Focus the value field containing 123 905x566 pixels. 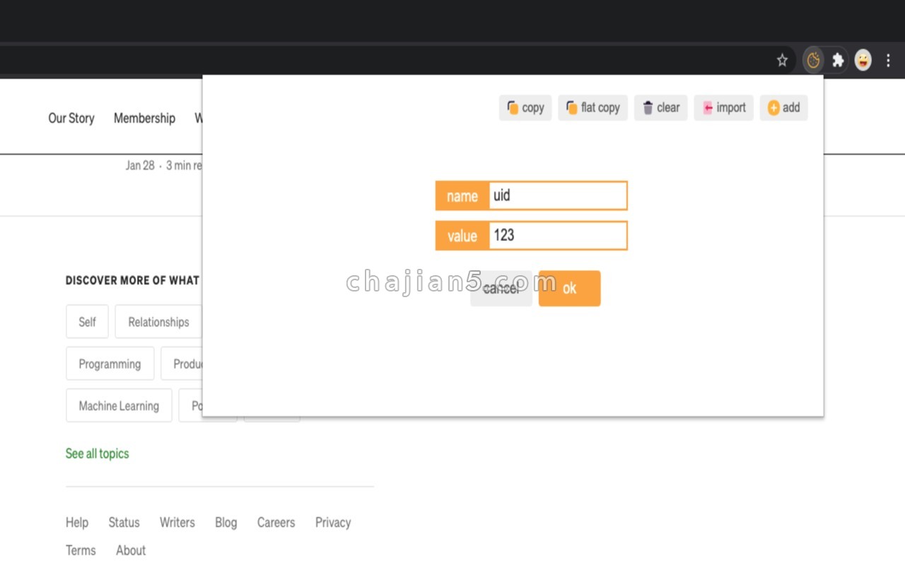point(557,236)
